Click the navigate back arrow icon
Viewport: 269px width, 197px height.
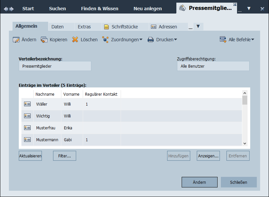pyautogui.click(x=6, y=9)
